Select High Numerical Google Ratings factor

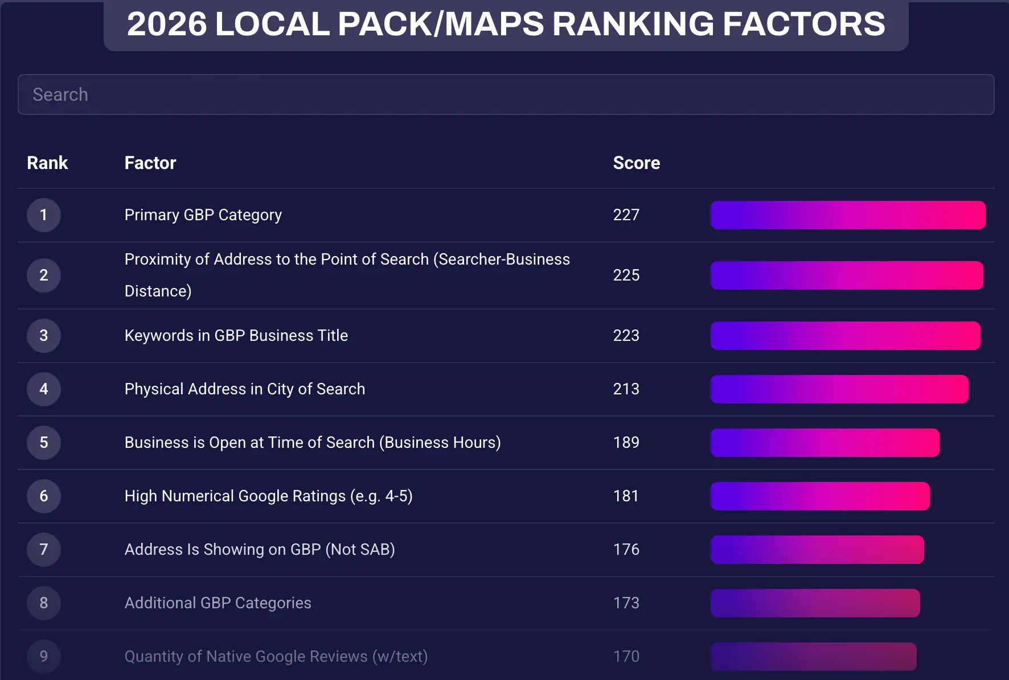point(268,496)
